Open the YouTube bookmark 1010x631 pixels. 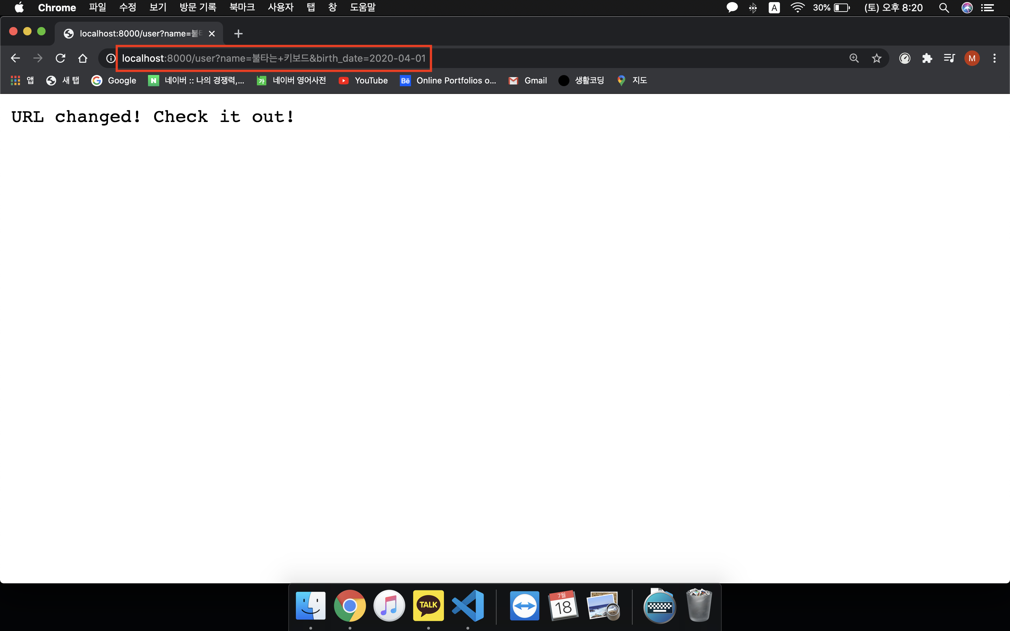pos(363,81)
